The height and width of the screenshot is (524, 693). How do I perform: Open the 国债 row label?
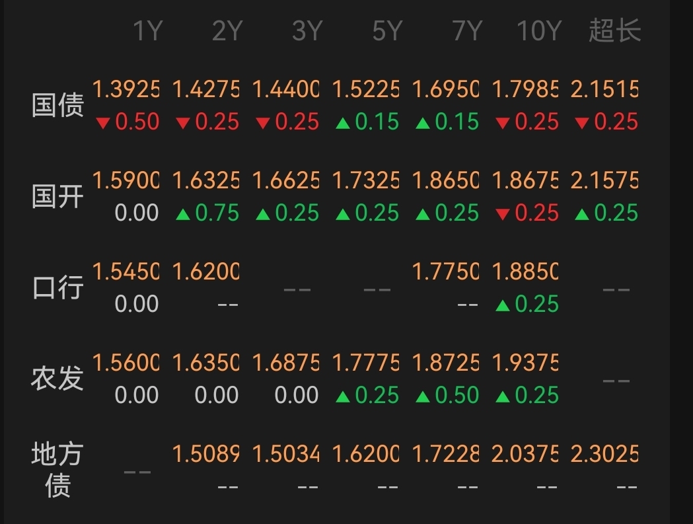pos(58,105)
